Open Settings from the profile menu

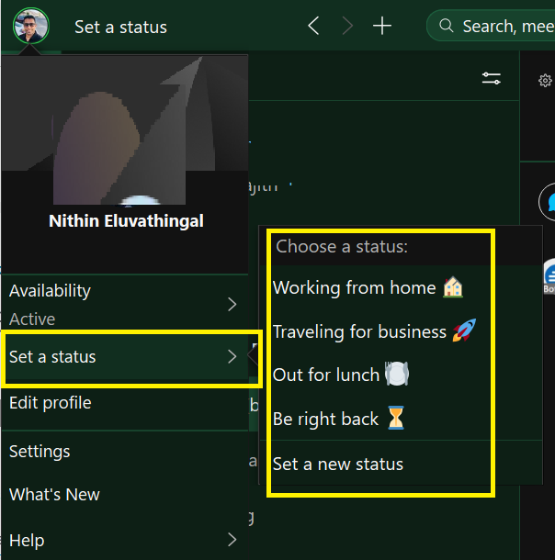pyautogui.click(x=40, y=451)
